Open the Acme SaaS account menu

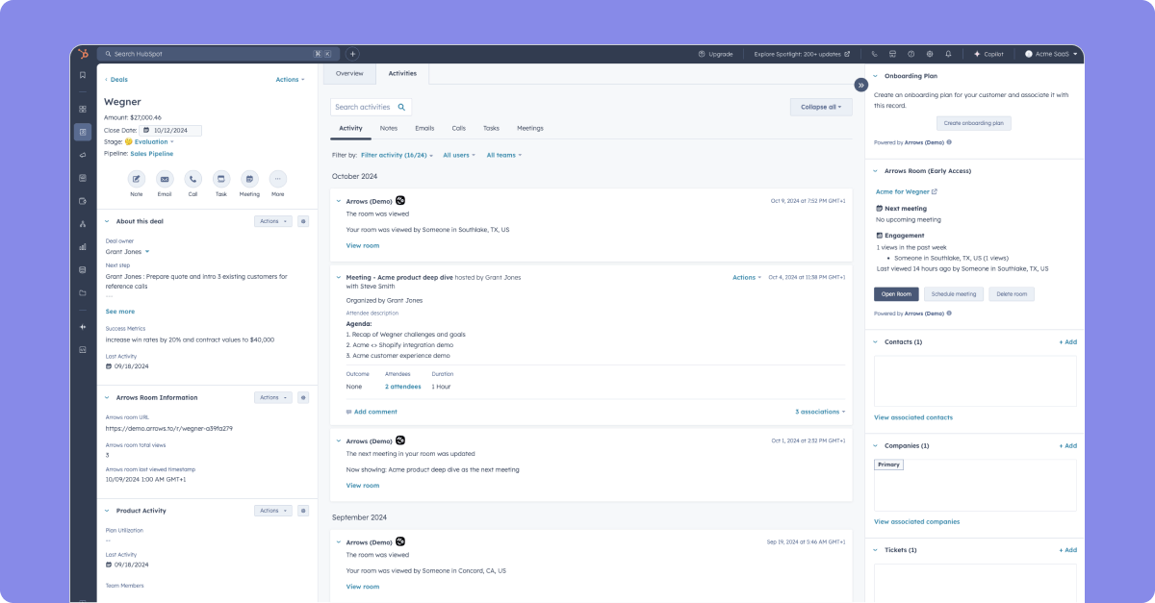click(x=1050, y=54)
